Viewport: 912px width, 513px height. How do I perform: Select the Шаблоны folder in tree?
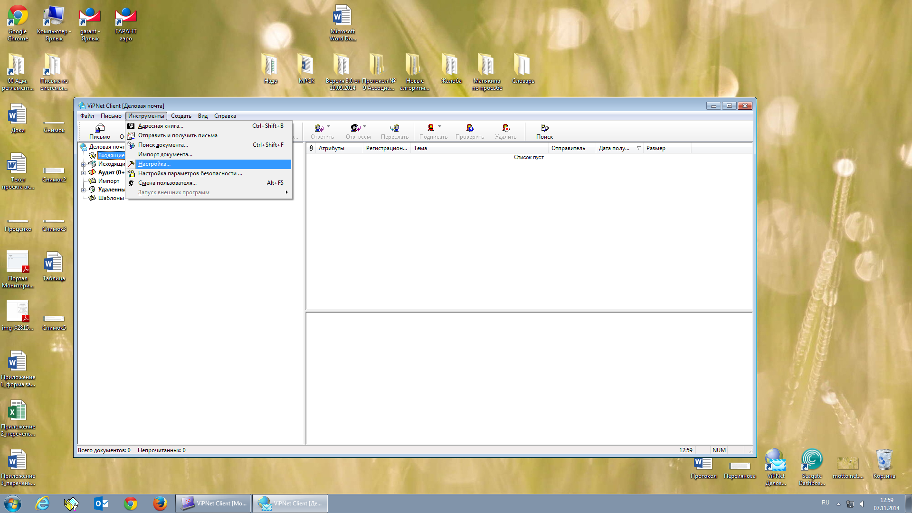[x=111, y=198]
